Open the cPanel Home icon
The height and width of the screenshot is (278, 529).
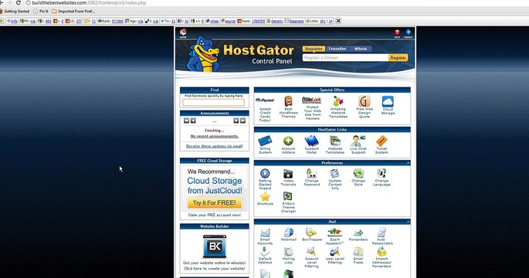tap(183, 33)
